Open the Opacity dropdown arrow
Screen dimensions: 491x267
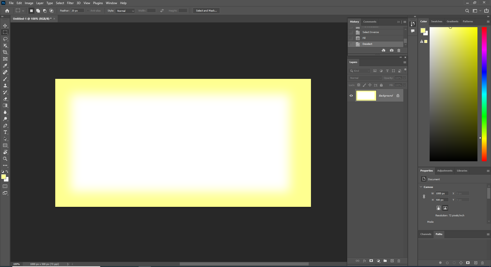click(404, 78)
